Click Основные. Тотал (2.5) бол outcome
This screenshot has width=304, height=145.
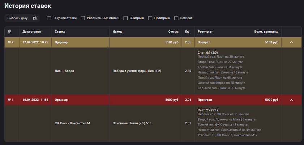[x=132, y=123]
